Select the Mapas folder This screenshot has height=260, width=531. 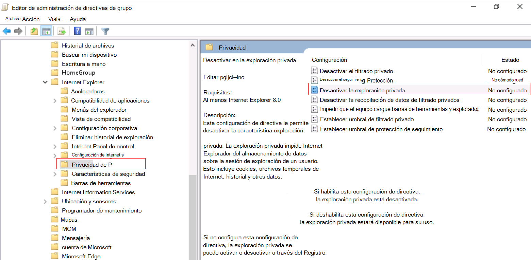click(69, 220)
